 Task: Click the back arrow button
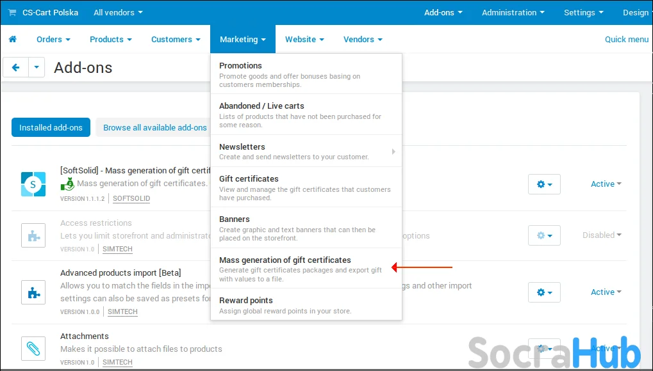click(x=16, y=67)
